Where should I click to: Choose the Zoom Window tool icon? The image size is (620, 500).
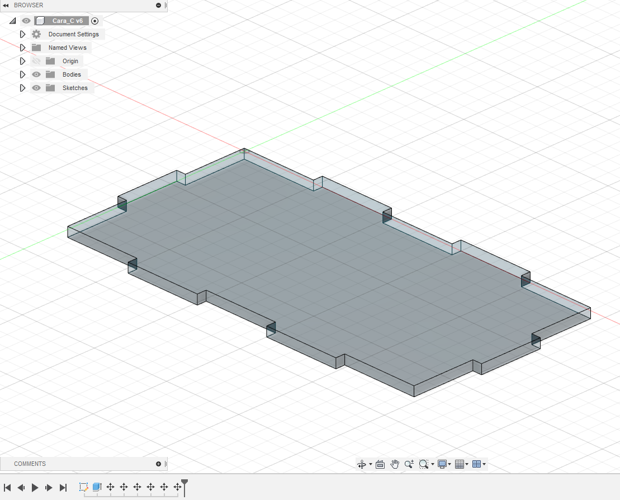click(x=423, y=464)
